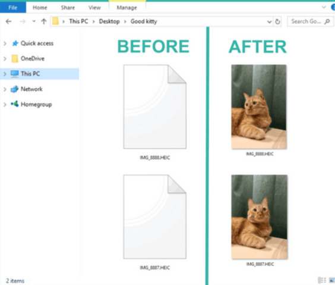Viewport: 335px width, 285px height.
Task: Expand chevron before Desktop in path
Action: 94,21
